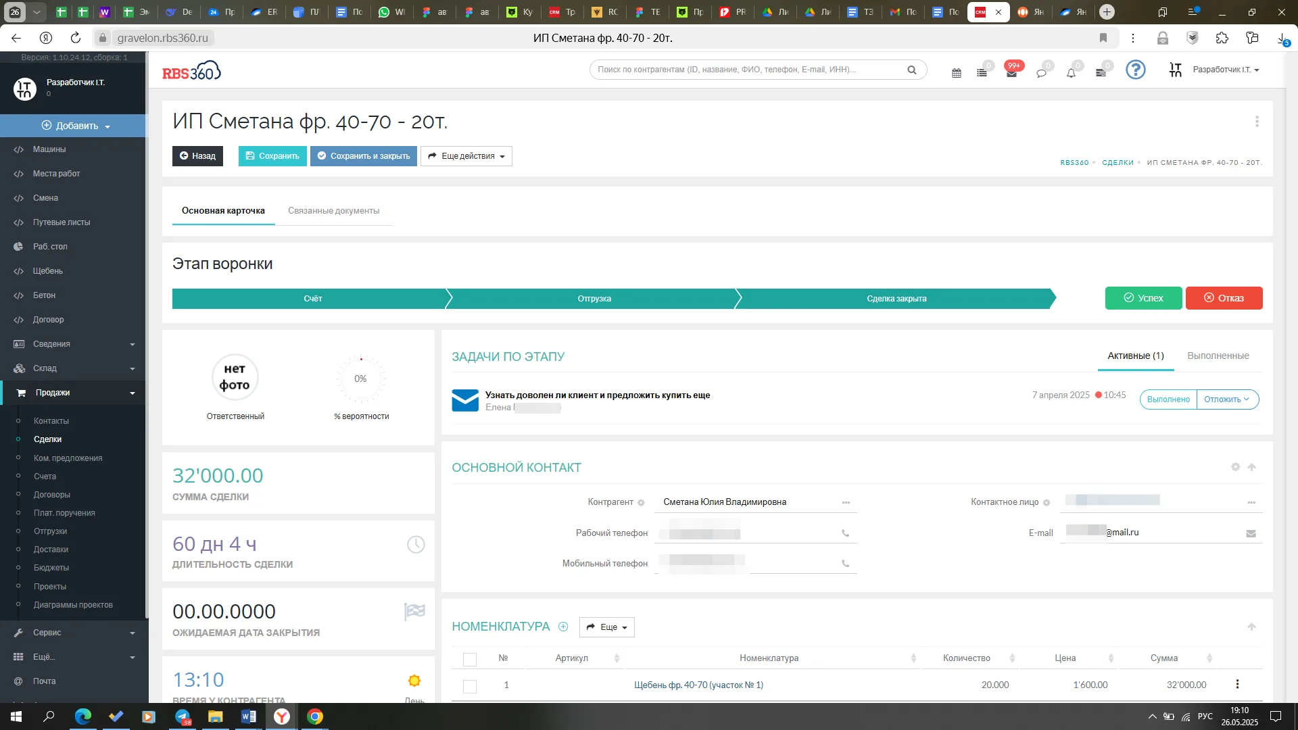Mark the deal with the green Успех button
Viewport: 1298px width, 730px height.
pyautogui.click(x=1143, y=298)
